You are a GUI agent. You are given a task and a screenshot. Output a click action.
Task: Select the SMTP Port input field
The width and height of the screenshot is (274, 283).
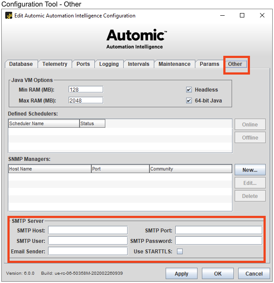[219, 230]
